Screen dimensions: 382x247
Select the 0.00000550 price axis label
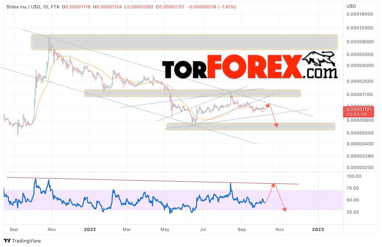[360, 133]
